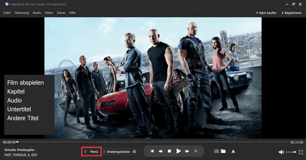Restore down the player window
This screenshot has height=160, width=306.
click(293, 4)
